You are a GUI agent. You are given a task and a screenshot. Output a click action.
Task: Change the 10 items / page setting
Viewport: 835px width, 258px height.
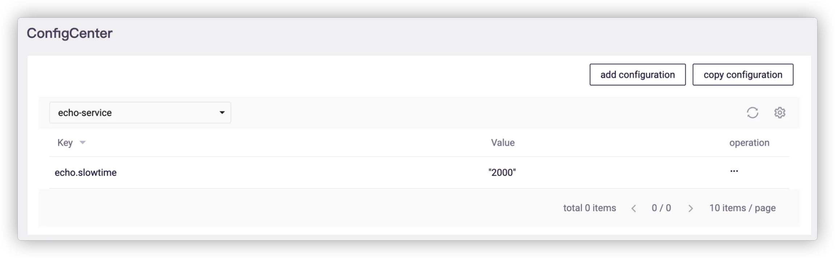(742, 208)
